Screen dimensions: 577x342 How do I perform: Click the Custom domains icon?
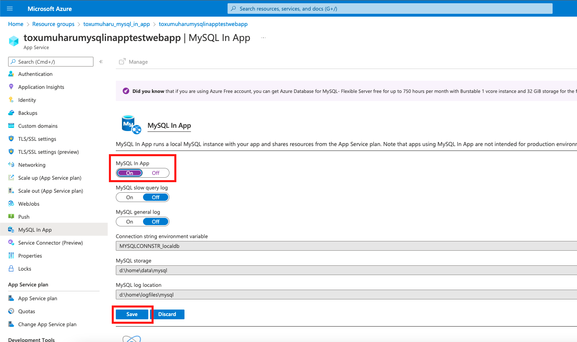click(x=11, y=126)
